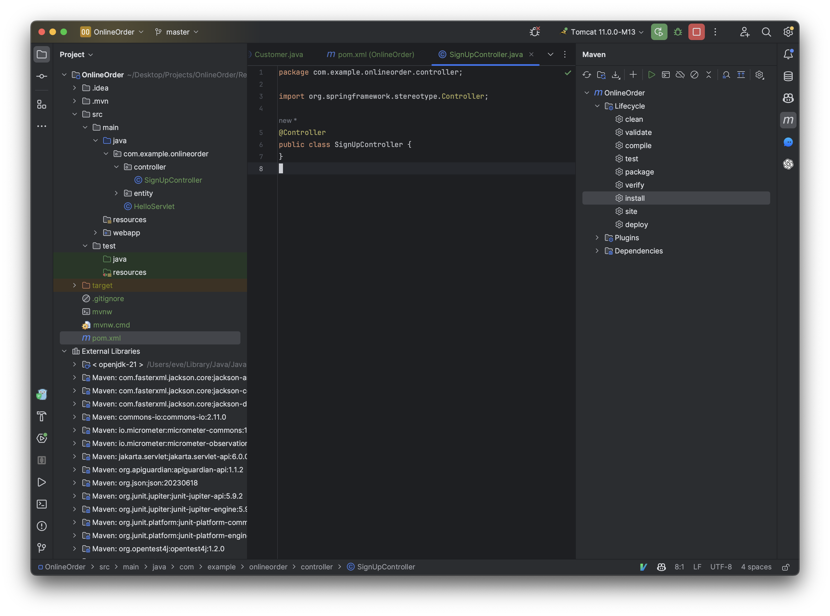
Task: Open Maven settings gear in Maven panel
Action: [759, 75]
